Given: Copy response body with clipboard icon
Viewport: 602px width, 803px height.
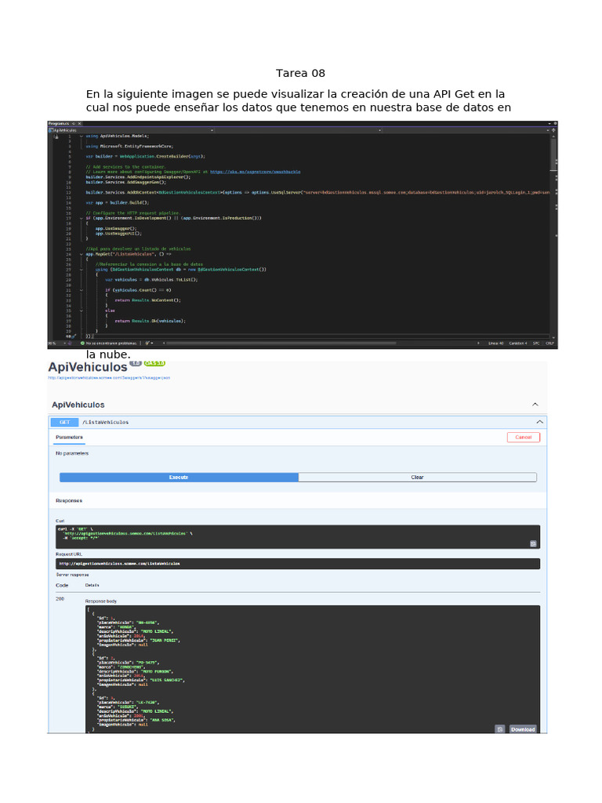Looking at the screenshot, I should pyautogui.click(x=499, y=729).
